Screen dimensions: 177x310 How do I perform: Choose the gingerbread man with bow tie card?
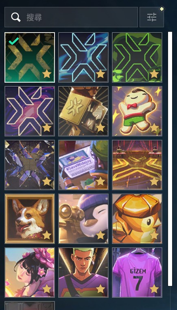pyautogui.click(x=137, y=111)
